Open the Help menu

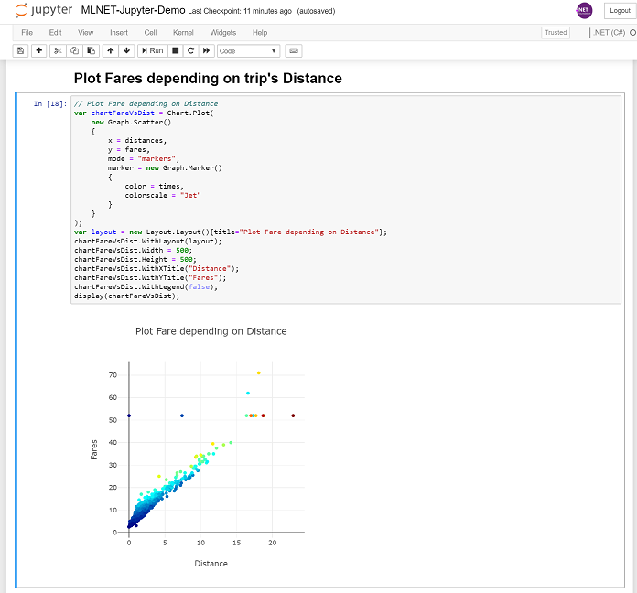[x=260, y=33]
